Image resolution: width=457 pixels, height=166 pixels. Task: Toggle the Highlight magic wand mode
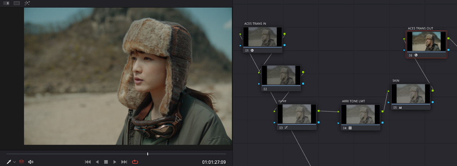point(27,3)
